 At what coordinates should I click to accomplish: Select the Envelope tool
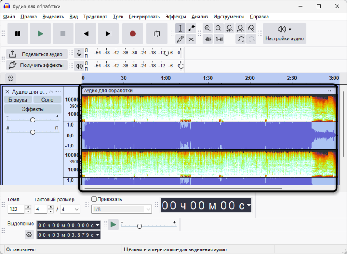[x=191, y=28]
